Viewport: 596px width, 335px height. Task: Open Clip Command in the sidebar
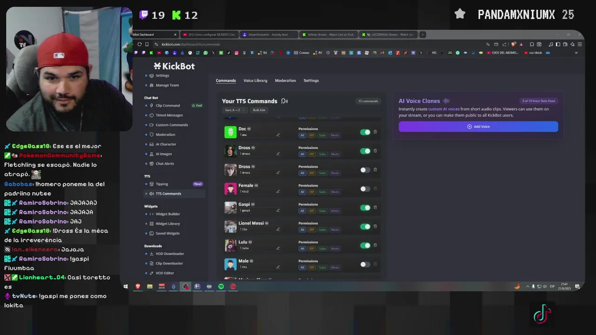coord(168,106)
